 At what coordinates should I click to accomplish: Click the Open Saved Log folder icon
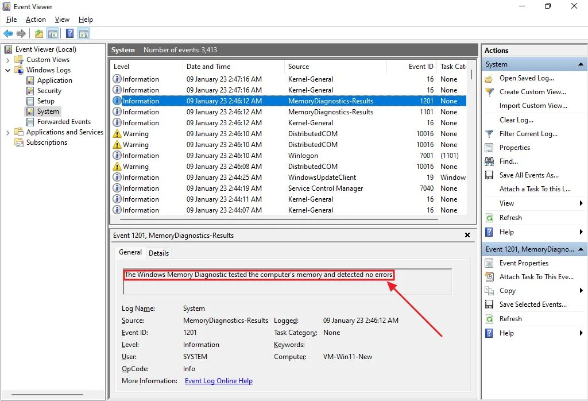pos(489,78)
